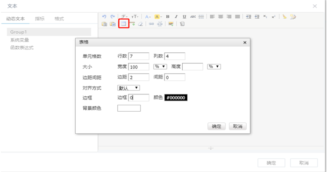The width and height of the screenshot is (327, 172).
Task: Click the 行数 input field
Action: pos(139,56)
